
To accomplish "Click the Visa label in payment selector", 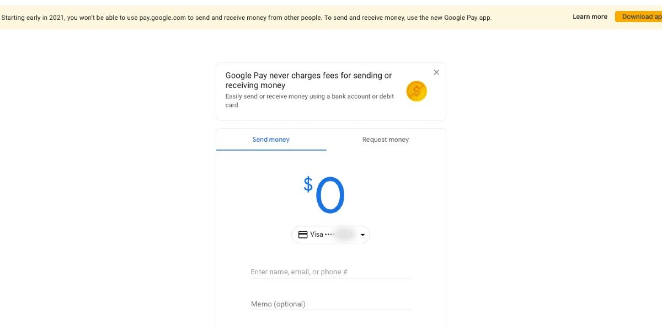I will coord(317,235).
